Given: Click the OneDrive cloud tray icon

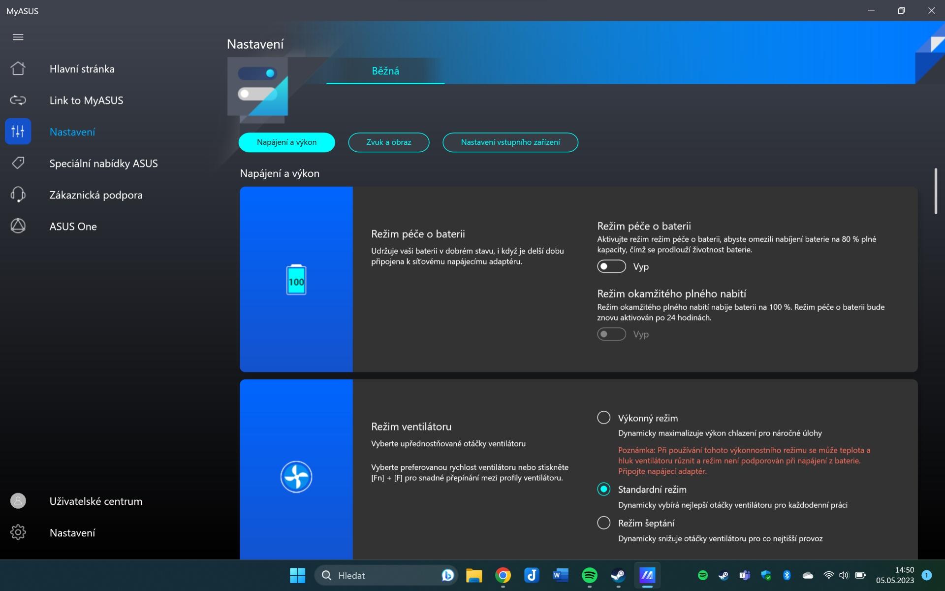Looking at the screenshot, I should click(x=808, y=575).
